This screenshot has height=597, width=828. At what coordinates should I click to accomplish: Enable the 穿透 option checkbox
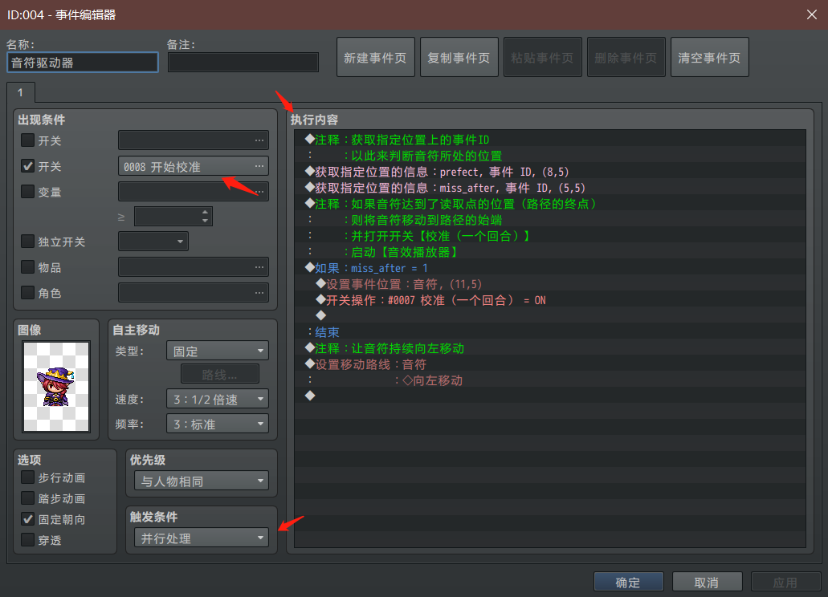coord(27,539)
